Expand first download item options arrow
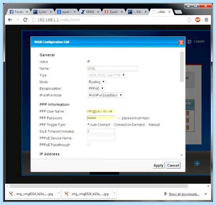 coord(59,193)
